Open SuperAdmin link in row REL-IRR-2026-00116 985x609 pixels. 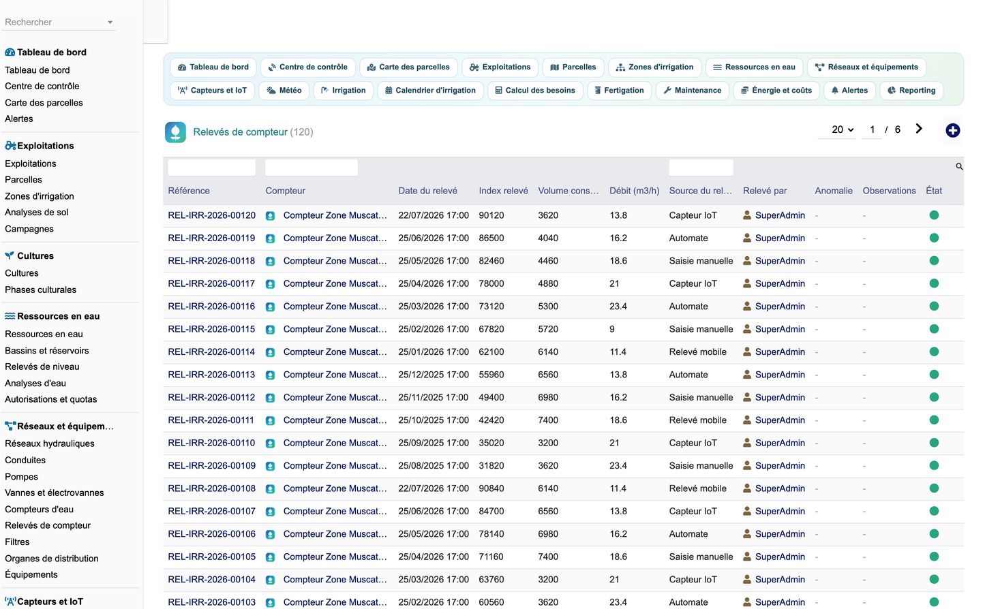point(780,307)
